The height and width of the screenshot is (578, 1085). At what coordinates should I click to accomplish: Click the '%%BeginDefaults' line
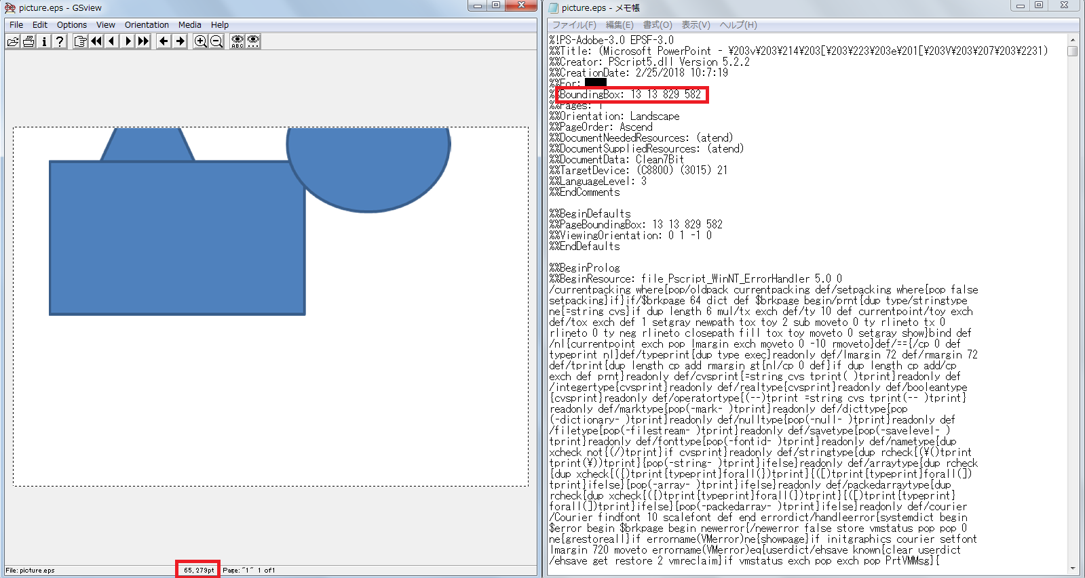590,213
